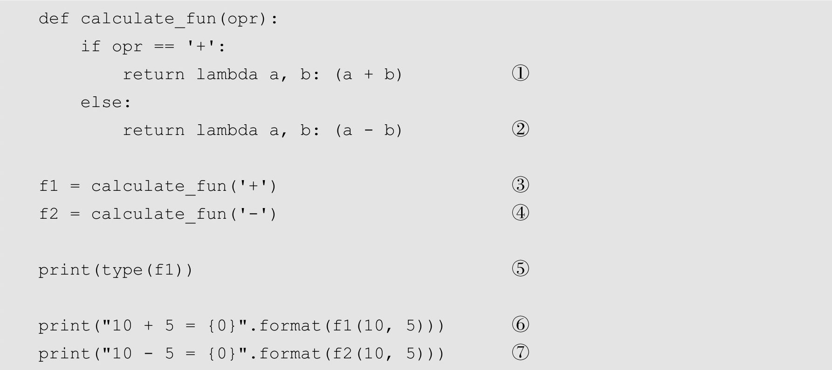Click the circled number 2 marker
Viewport: 832px width, 370px height.
coord(520,129)
